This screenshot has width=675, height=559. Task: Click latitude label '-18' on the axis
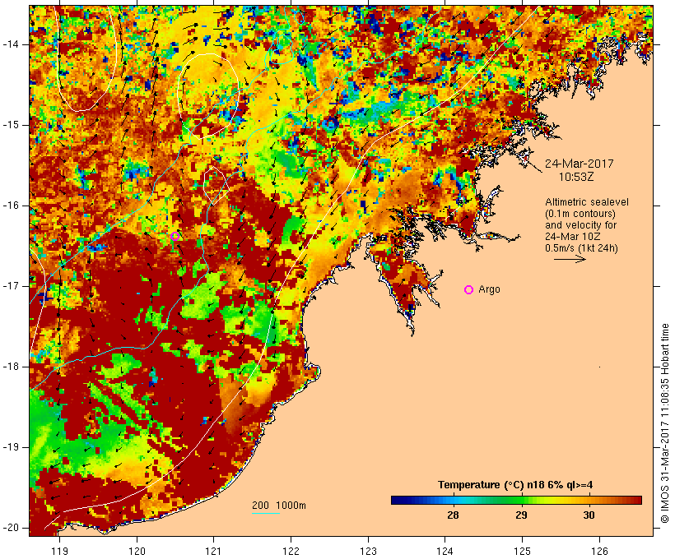(10, 367)
